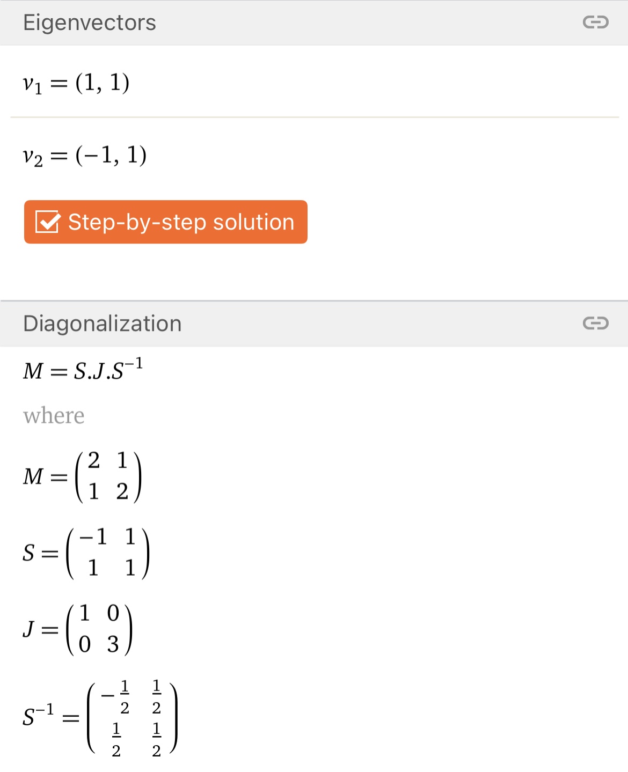Select the matrix M definition
This screenshot has width=628, height=772.
click(x=82, y=476)
